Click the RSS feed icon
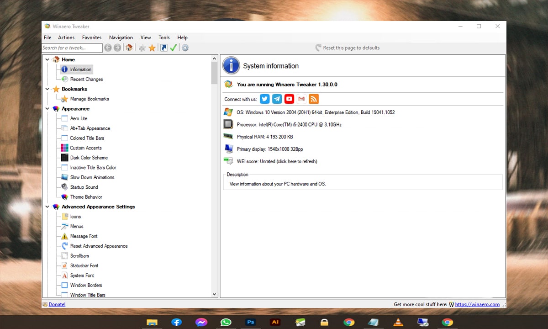The image size is (548, 329). click(313, 99)
